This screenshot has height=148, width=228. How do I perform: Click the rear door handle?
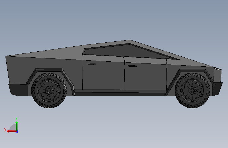pos(91,64)
